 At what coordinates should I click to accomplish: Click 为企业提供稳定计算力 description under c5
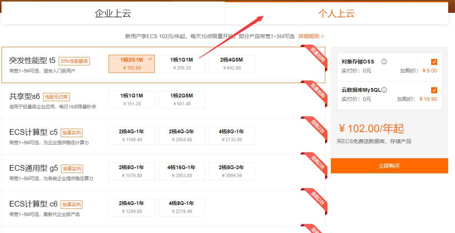pyautogui.click(x=49, y=142)
